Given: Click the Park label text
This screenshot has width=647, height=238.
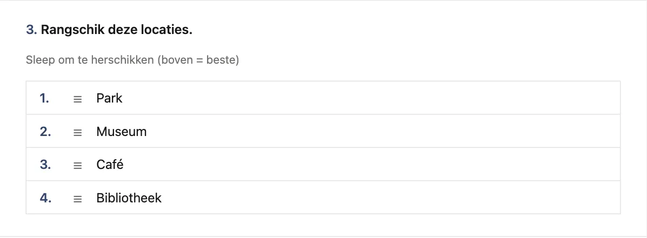Looking at the screenshot, I should point(109,98).
